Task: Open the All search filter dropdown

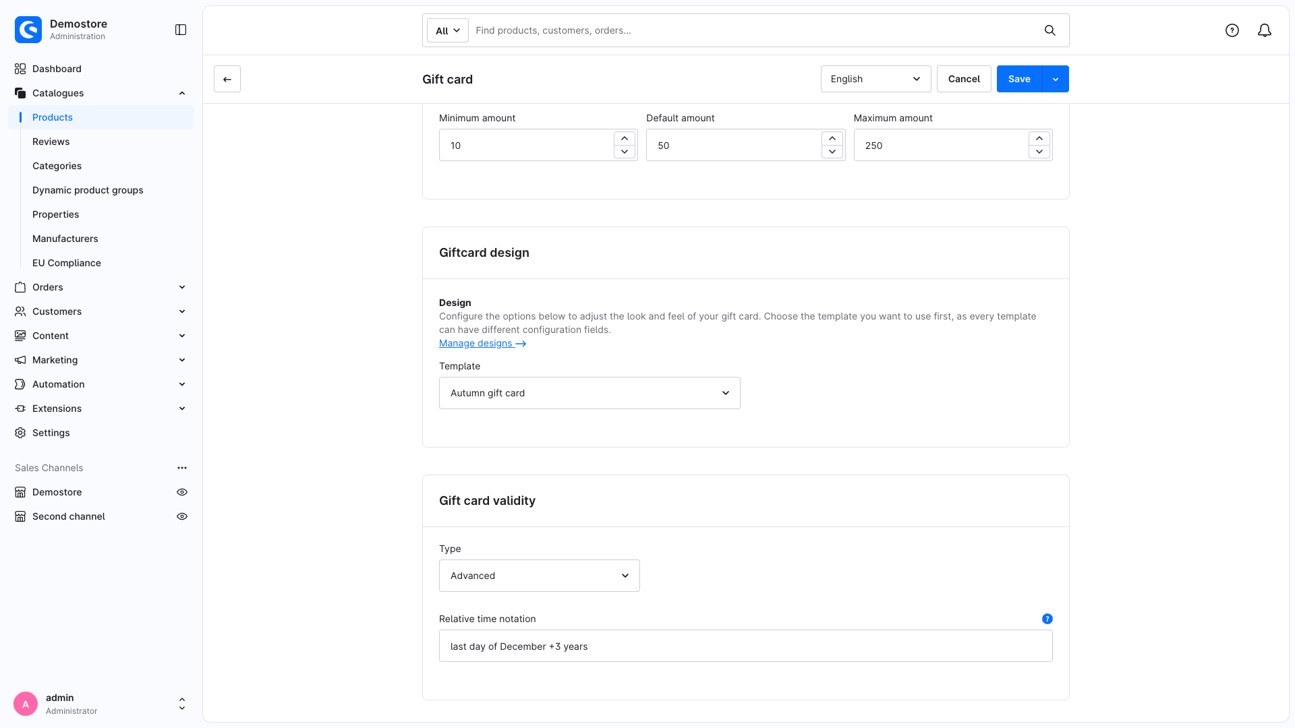Action: point(448,30)
